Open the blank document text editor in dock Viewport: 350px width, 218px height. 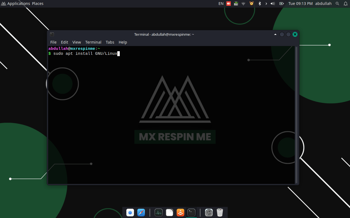170,213
